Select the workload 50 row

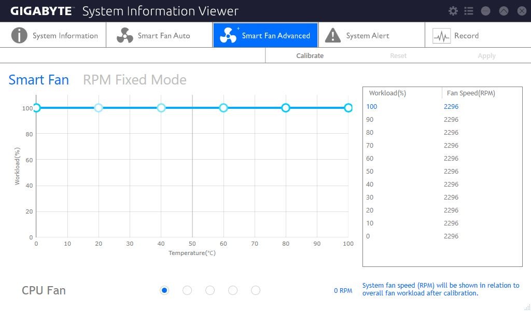(442, 172)
